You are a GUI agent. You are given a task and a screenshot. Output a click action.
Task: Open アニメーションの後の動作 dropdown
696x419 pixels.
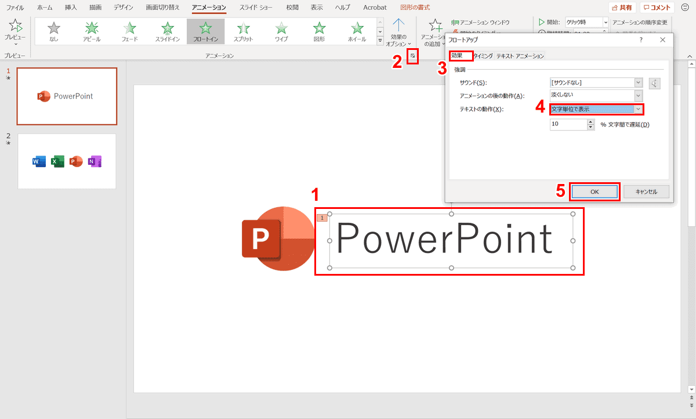click(x=639, y=96)
